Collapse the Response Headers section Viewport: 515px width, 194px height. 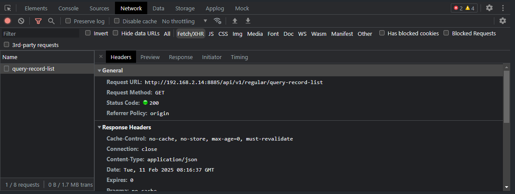coord(99,127)
